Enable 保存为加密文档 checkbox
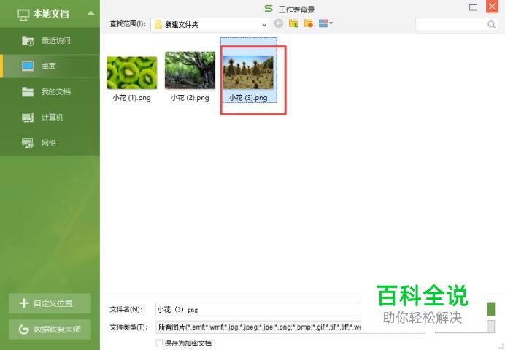This screenshot has width=505, height=350. [159, 343]
